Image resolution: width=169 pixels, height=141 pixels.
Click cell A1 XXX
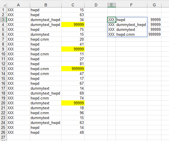click(18, 10)
